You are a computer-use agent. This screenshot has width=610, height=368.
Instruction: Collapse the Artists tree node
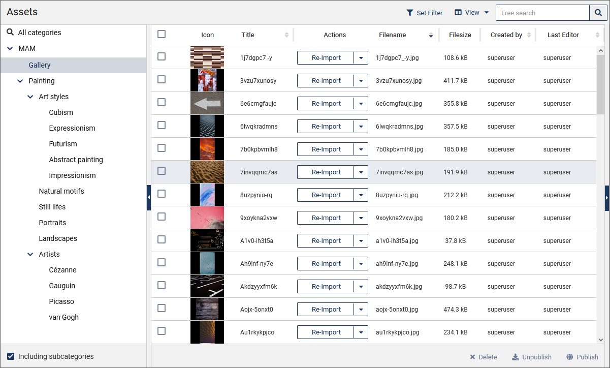pyautogui.click(x=30, y=254)
